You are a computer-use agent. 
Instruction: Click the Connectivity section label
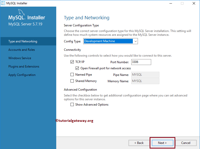click(x=72, y=50)
